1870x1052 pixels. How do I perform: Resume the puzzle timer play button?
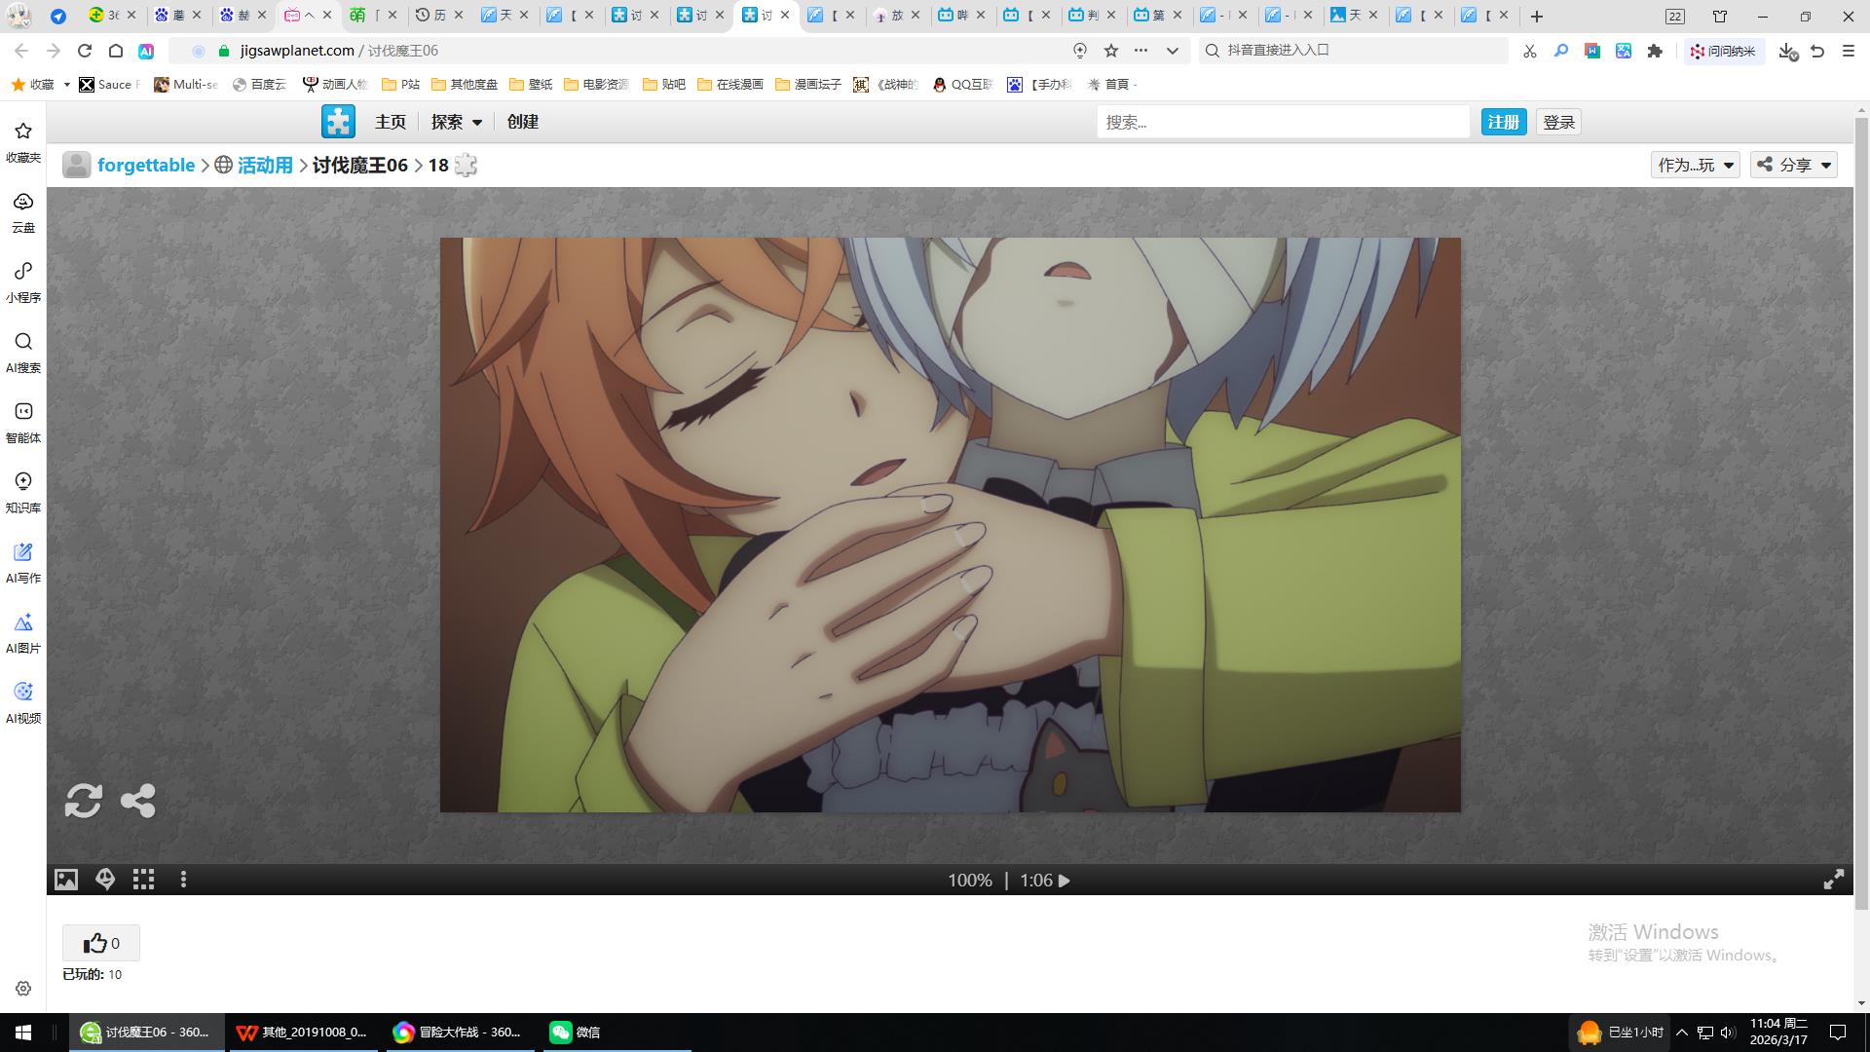point(1065,881)
